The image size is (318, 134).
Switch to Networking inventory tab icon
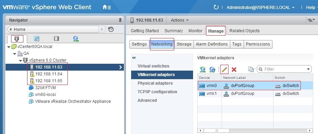pos(76,38)
